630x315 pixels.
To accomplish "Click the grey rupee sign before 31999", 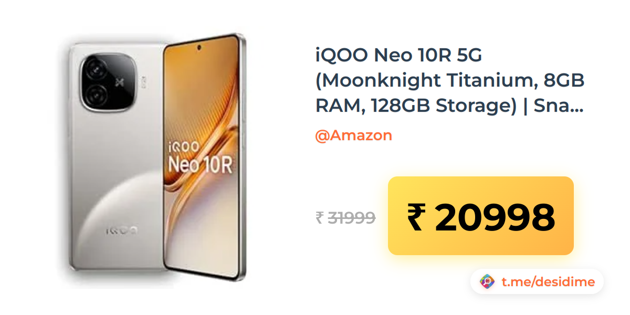I will (x=319, y=217).
